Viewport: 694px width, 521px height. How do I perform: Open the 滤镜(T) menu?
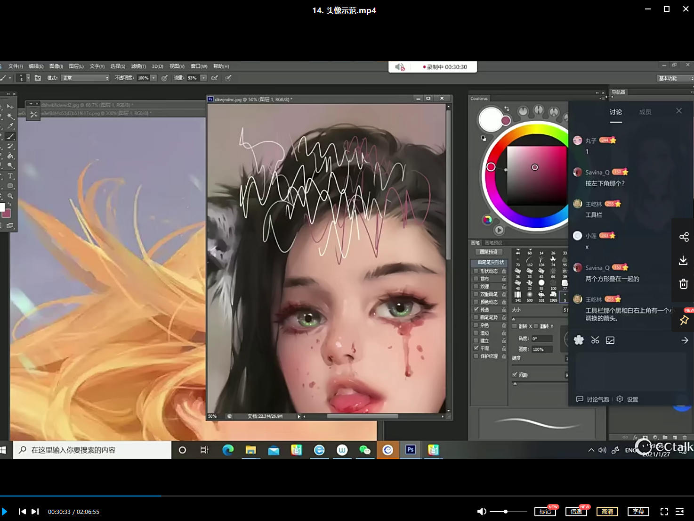(x=138, y=66)
